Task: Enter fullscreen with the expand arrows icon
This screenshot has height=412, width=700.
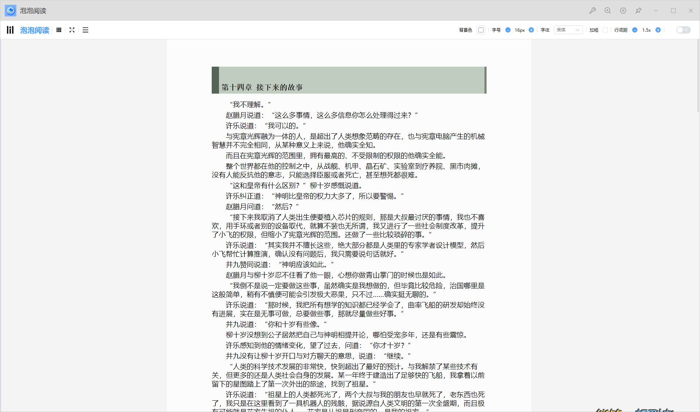Action: pyautogui.click(x=72, y=30)
